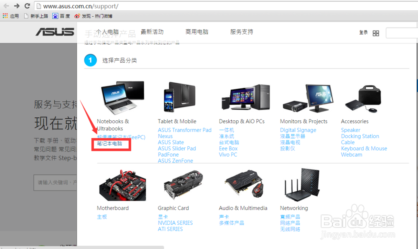Viewport: 418px width, 249px height.
Task: Select the Vivo PC link
Action: pyautogui.click(x=228, y=155)
